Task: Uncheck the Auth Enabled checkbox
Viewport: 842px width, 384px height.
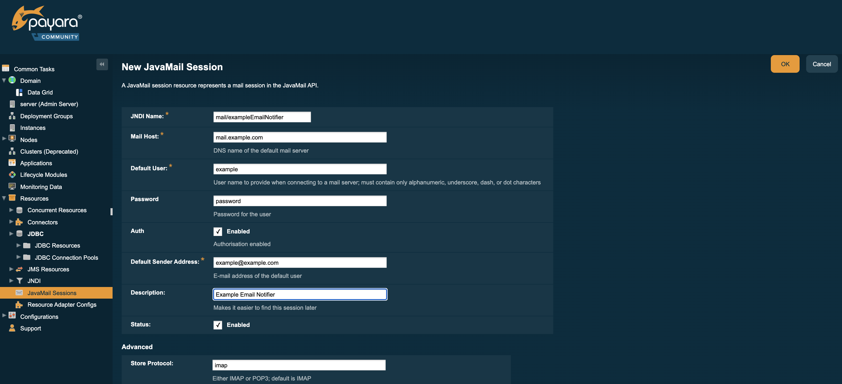Action: pyautogui.click(x=218, y=232)
